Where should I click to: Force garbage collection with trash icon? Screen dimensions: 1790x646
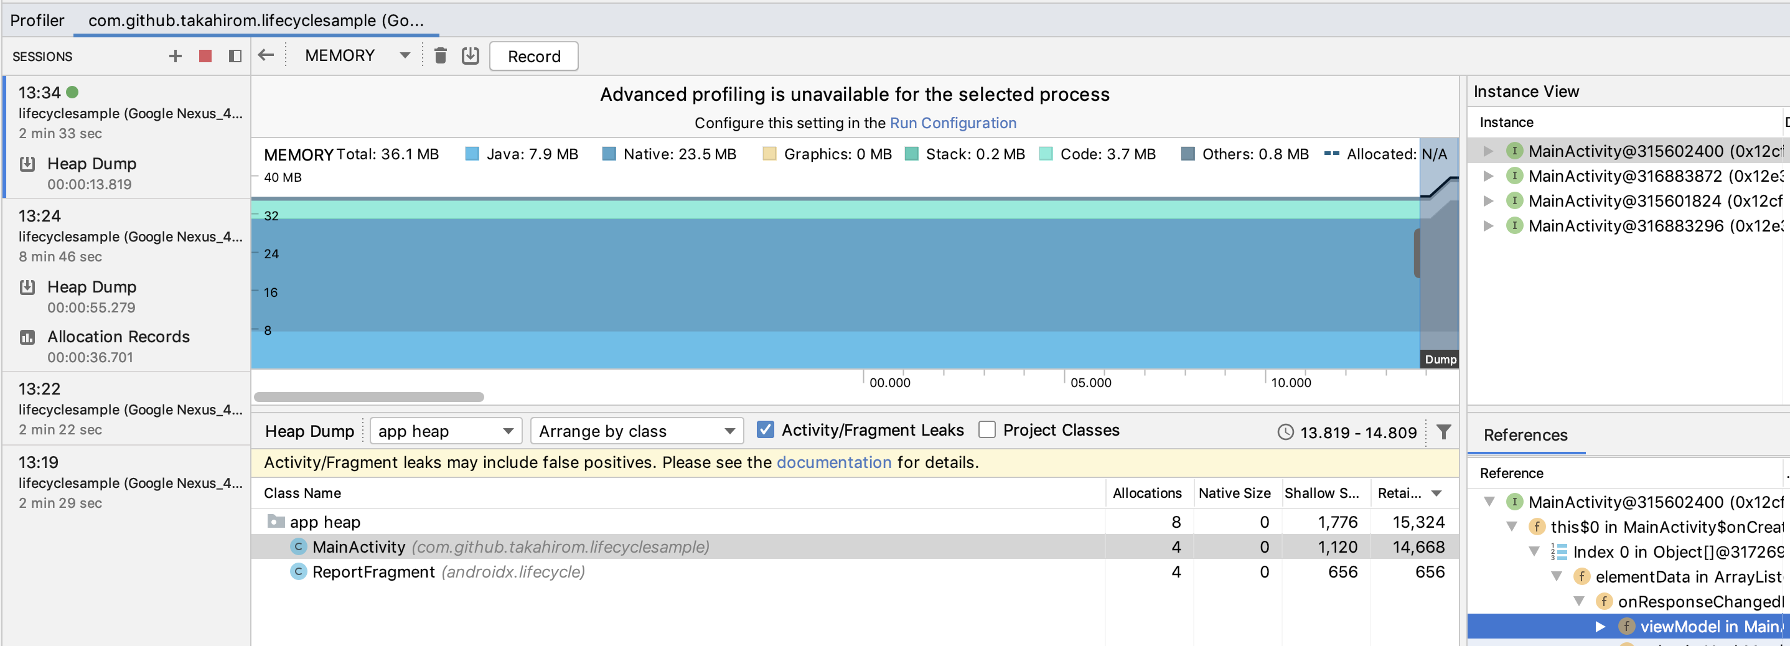tap(440, 55)
